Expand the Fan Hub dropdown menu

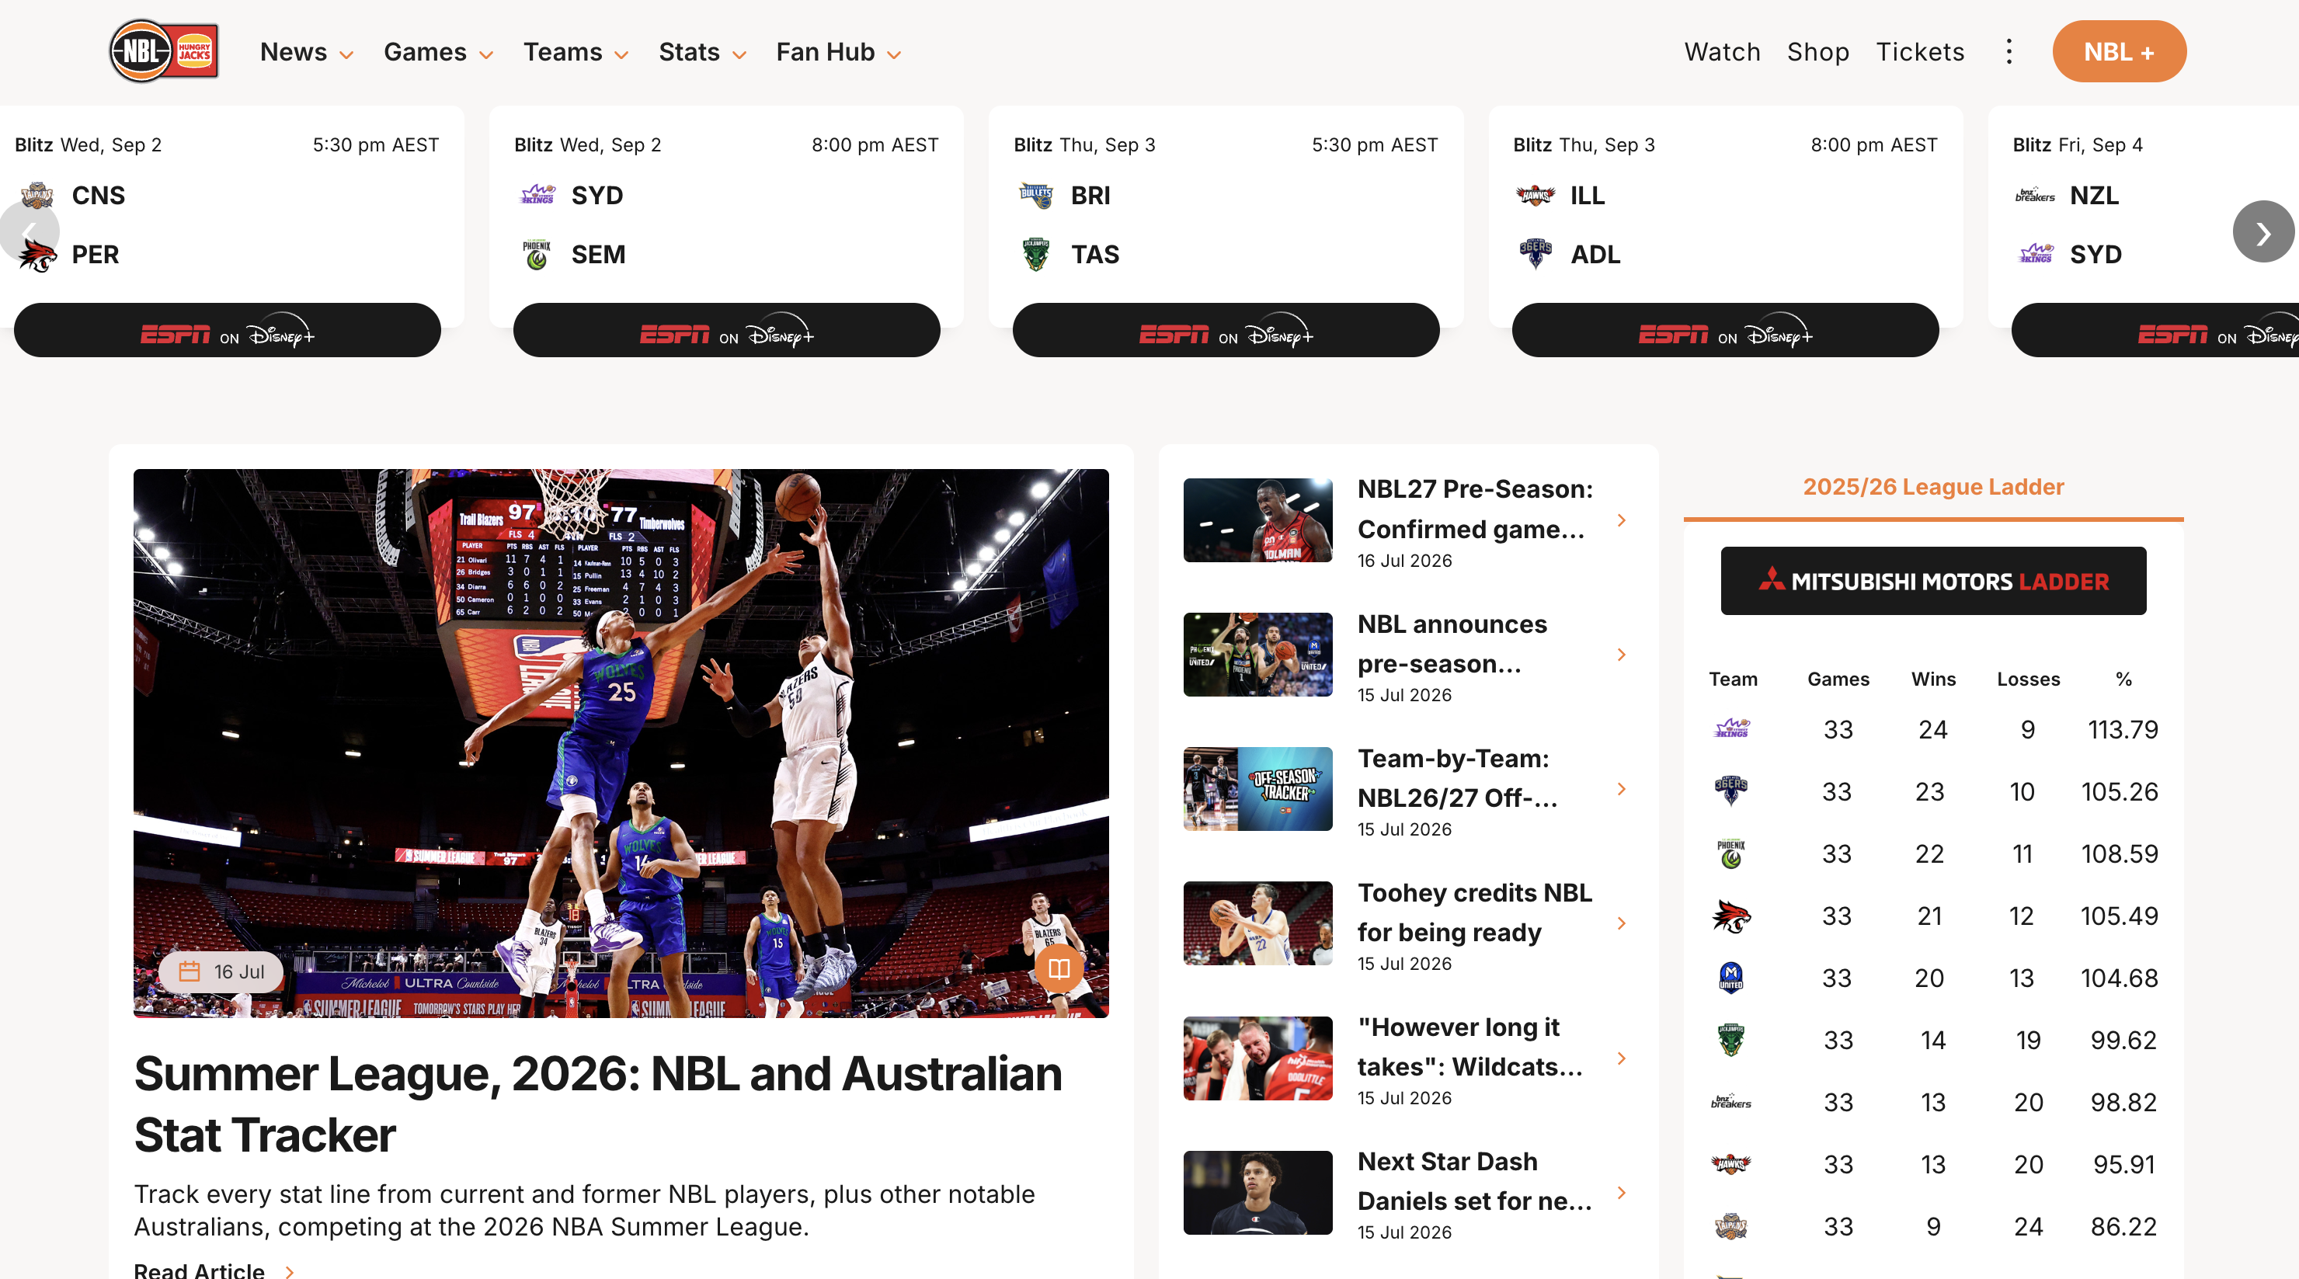pyautogui.click(x=838, y=52)
